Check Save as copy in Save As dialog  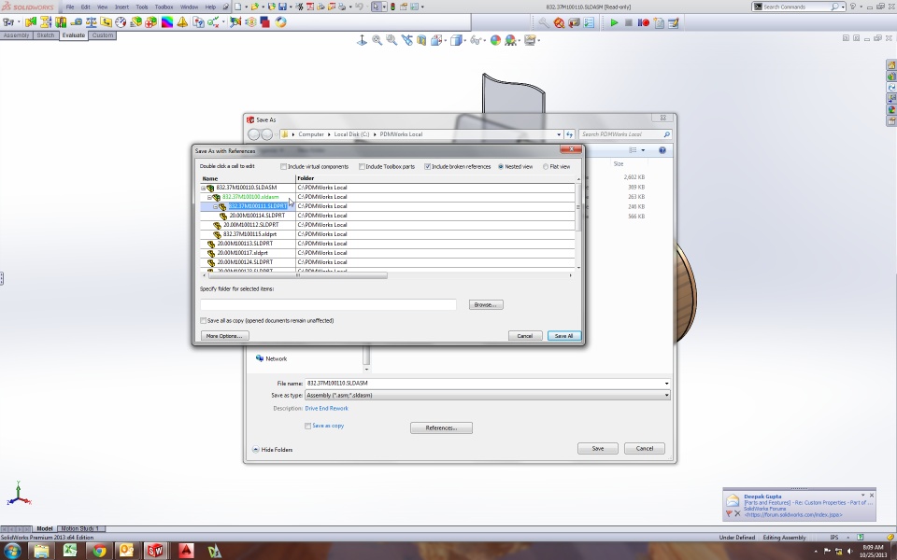point(307,426)
